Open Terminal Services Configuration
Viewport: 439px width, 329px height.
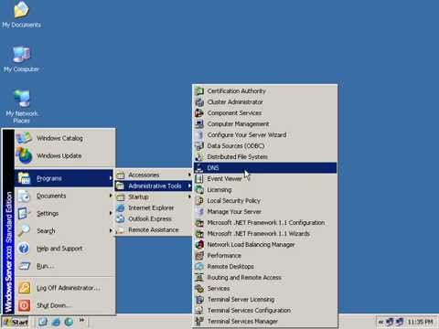[x=265, y=310]
